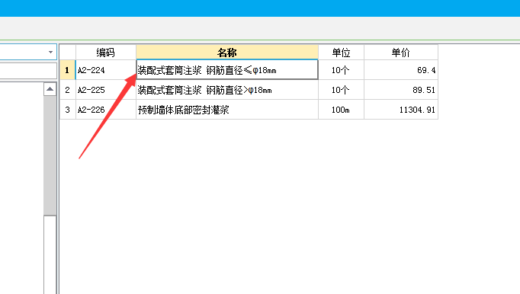Click code cell A2-225
Viewport: 520px width, 294px height.
106,90
